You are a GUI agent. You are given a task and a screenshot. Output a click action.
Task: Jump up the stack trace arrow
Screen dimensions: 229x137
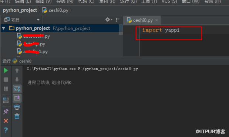(x=17, y=71)
